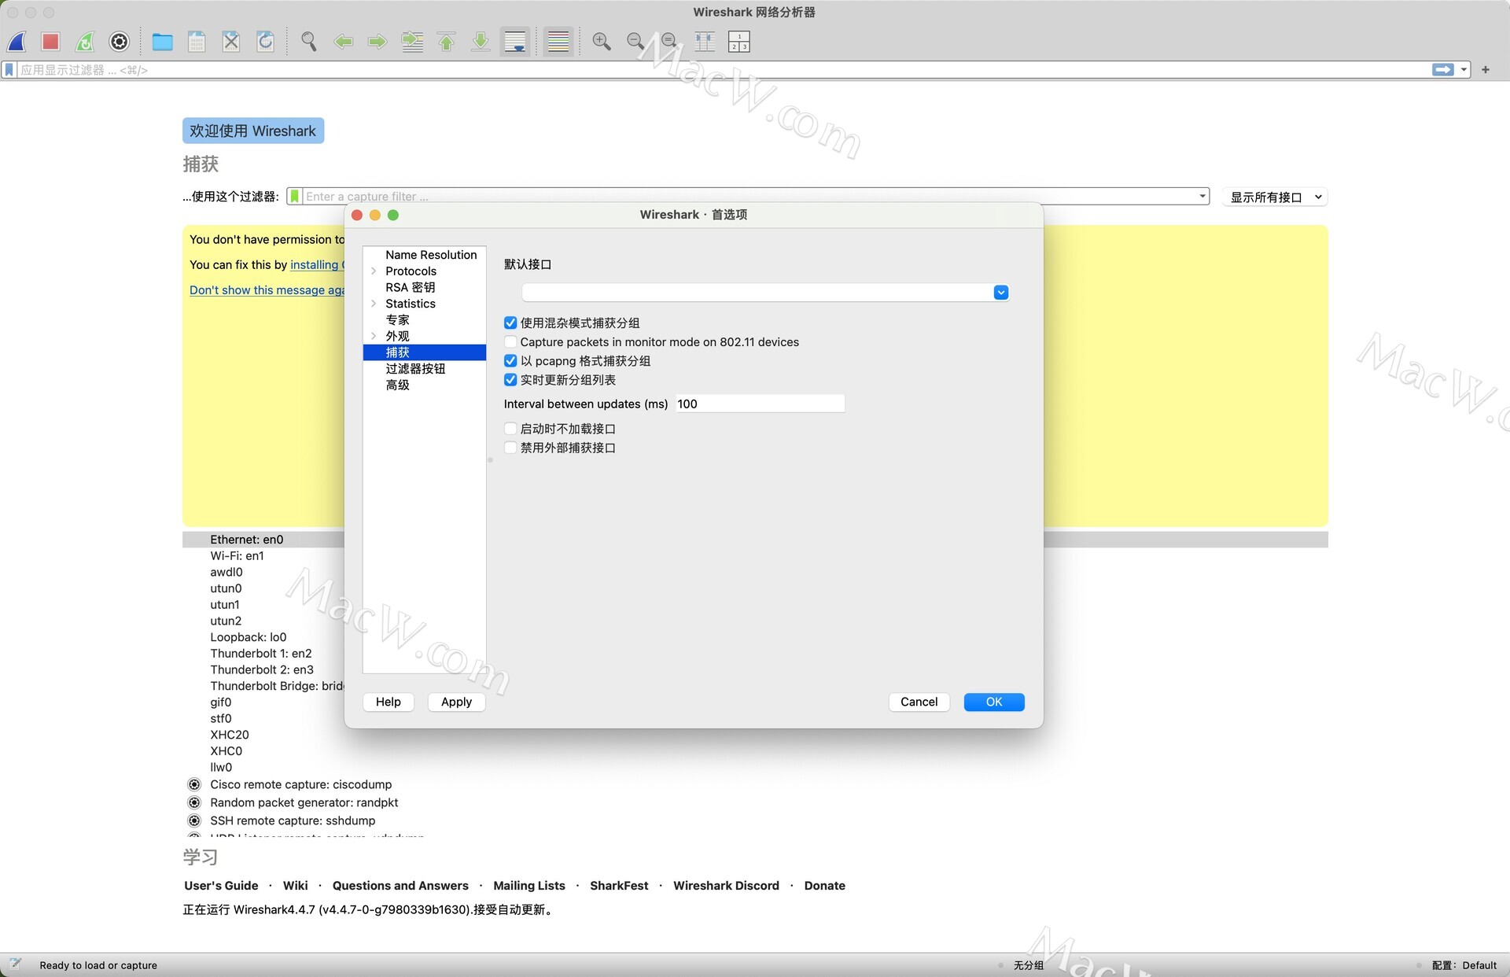
Task: Go to specified packet icon
Action: point(412,42)
